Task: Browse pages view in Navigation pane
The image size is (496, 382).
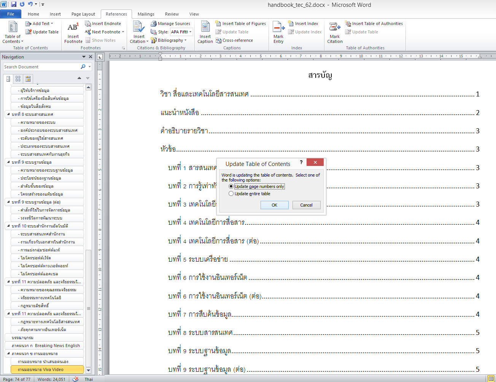Action: coord(18,79)
